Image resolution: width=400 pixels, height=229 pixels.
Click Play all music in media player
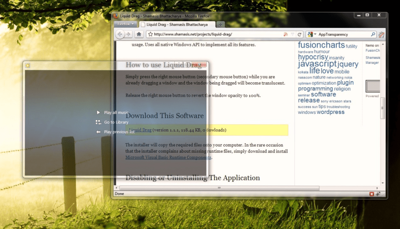pos(116,113)
